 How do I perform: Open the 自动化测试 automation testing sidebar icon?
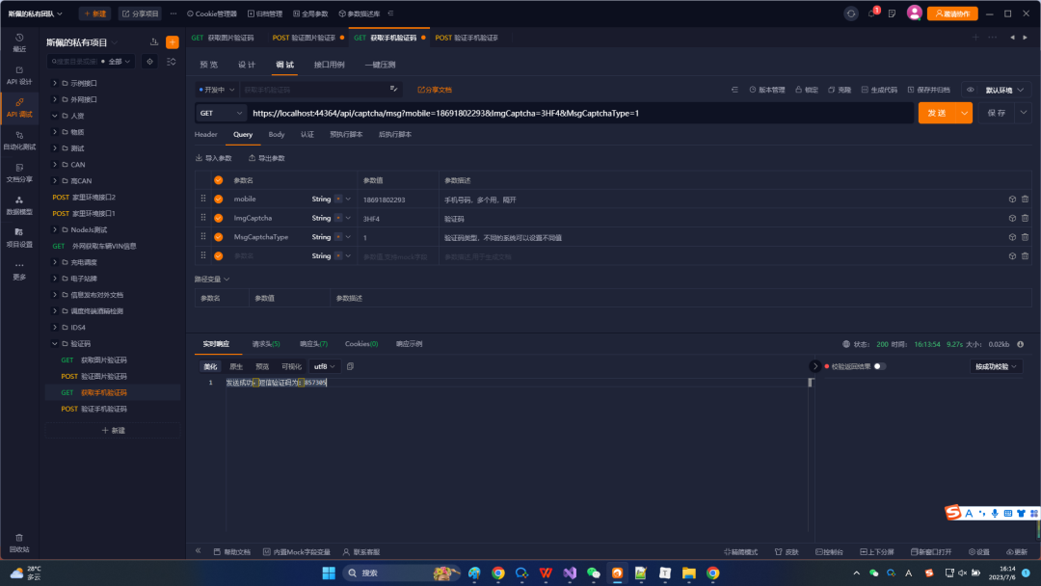pyautogui.click(x=19, y=140)
